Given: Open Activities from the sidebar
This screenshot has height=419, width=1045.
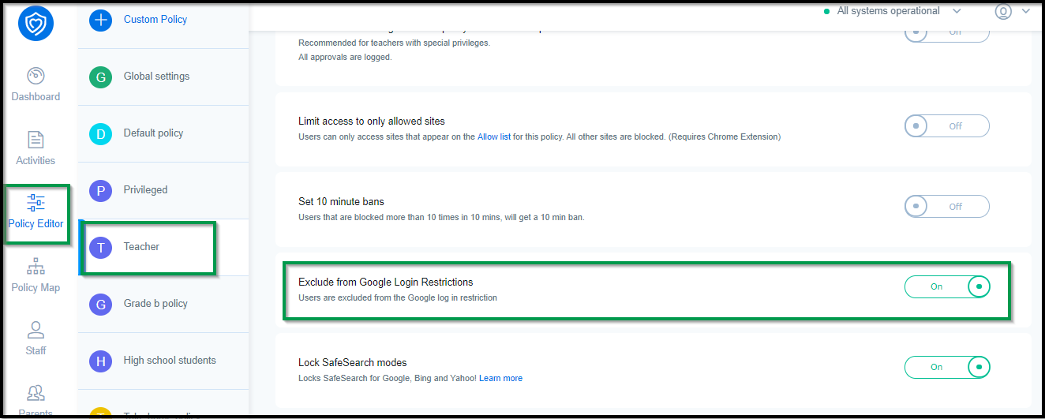Looking at the screenshot, I should (x=36, y=148).
